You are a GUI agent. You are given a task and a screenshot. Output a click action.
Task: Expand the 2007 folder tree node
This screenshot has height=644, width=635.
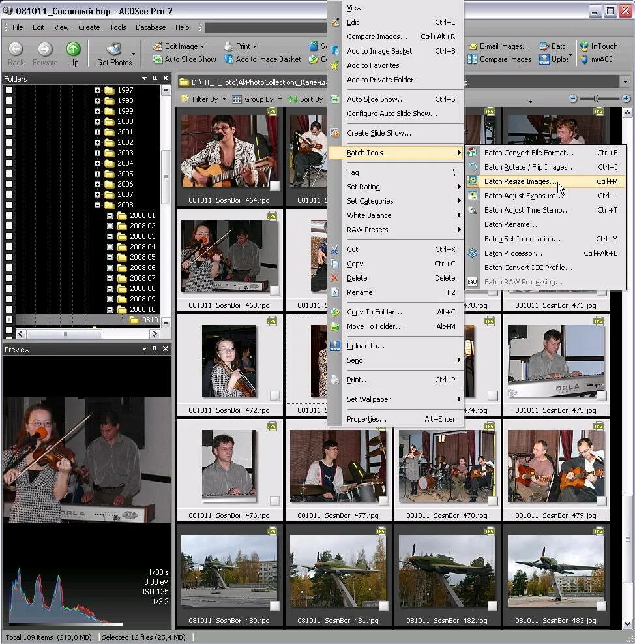pyautogui.click(x=97, y=194)
